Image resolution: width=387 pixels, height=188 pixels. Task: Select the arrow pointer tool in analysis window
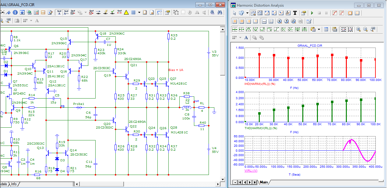(234, 13)
